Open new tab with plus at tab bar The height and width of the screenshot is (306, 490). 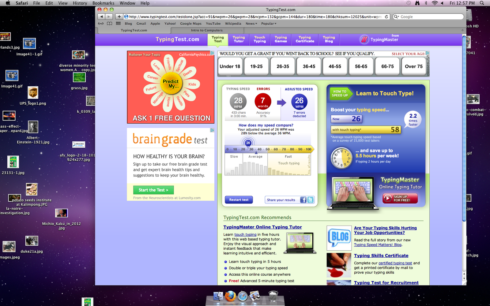462,30
